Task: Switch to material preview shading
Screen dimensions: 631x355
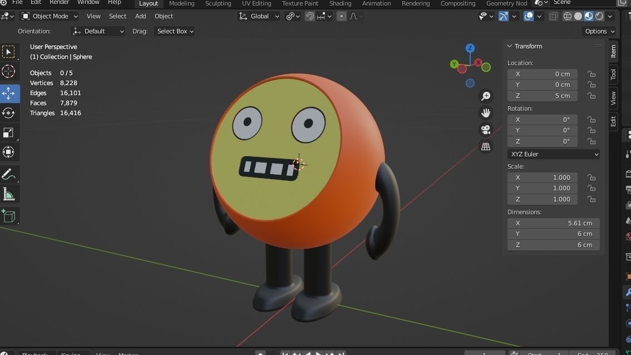Action: click(589, 16)
